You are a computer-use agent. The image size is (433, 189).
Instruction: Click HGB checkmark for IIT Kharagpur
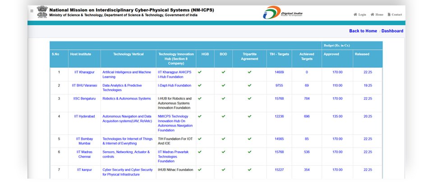[x=200, y=72]
